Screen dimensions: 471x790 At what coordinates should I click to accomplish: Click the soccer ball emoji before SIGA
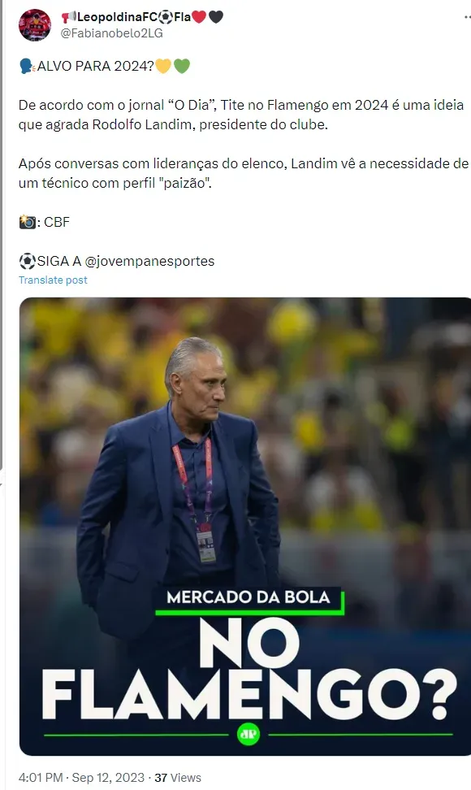(27, 261)
